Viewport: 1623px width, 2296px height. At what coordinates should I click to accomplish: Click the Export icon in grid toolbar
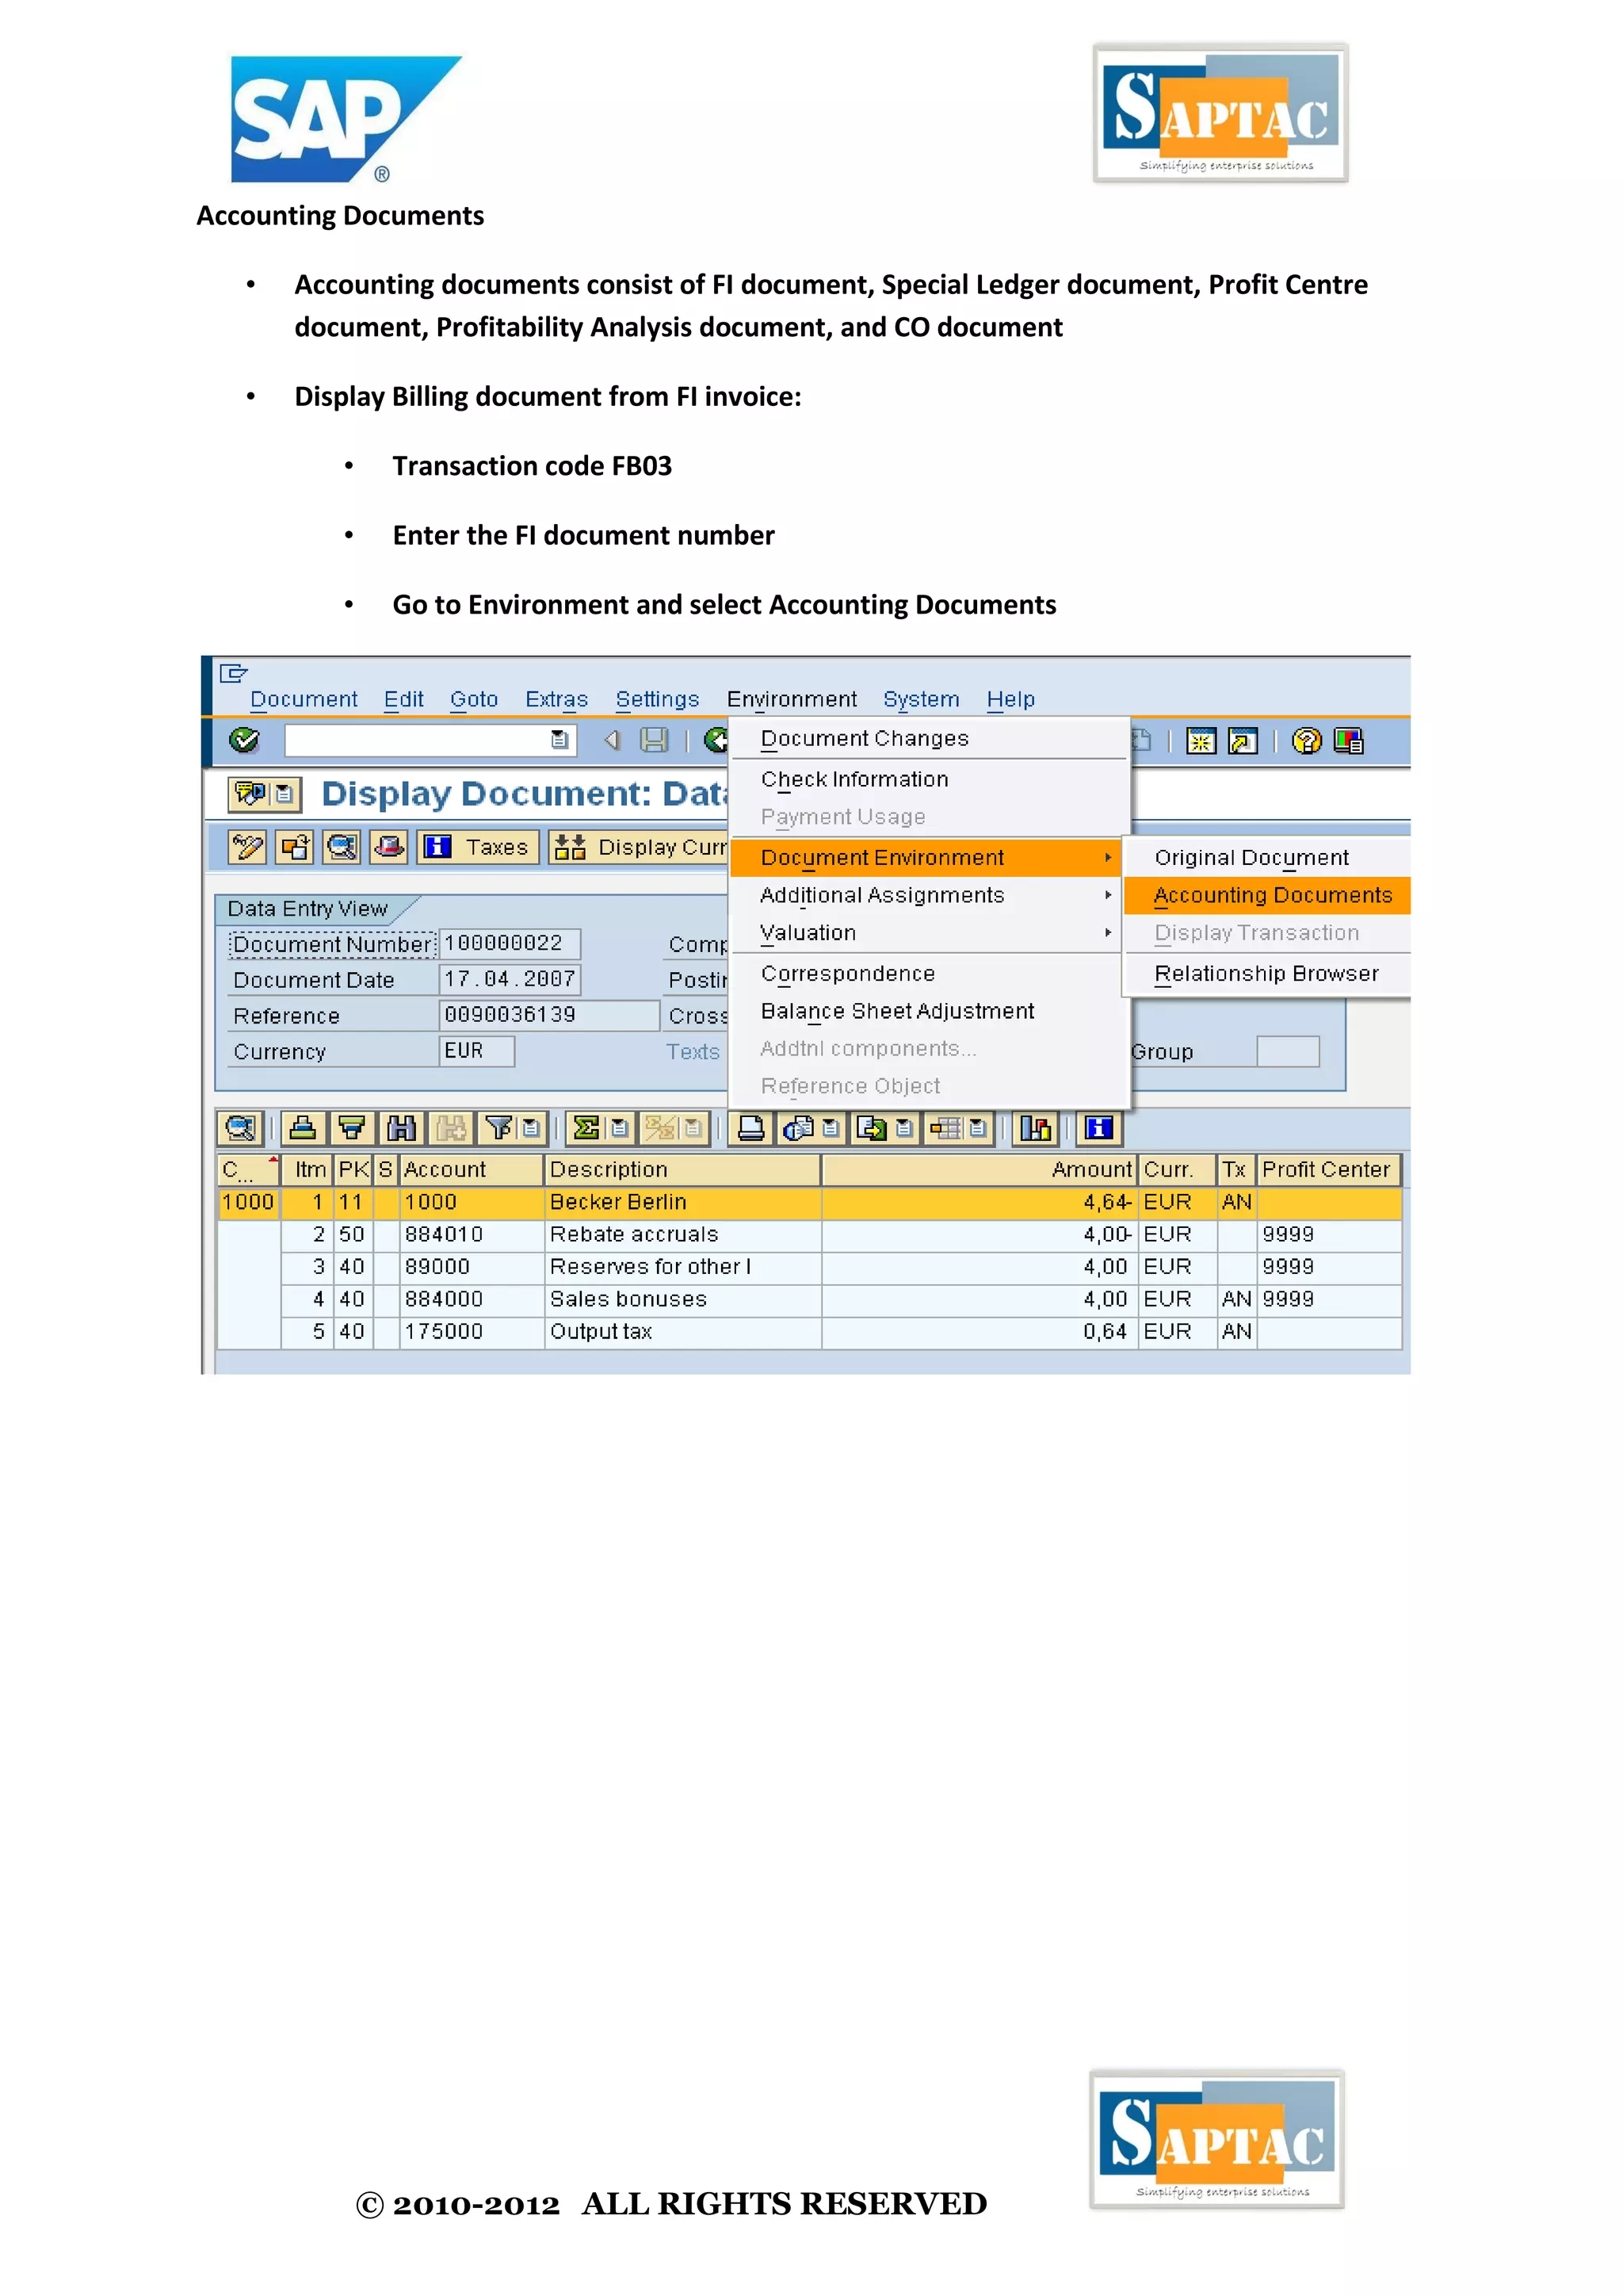tap(872, 1129)
